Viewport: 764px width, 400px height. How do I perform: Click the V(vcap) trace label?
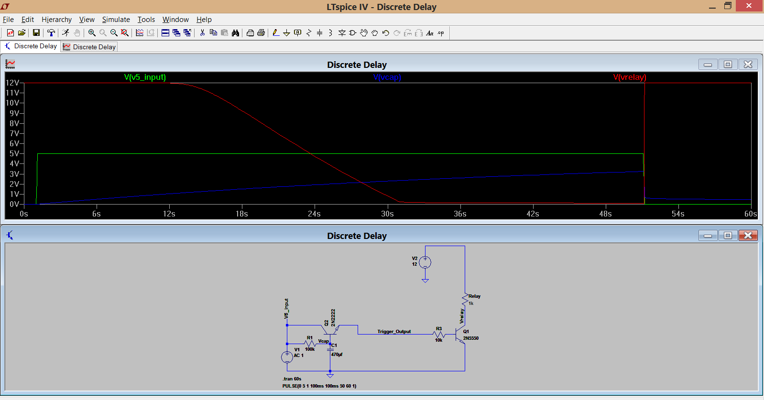click(x=387, y=77)
